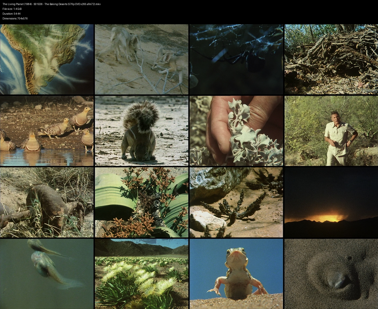378x309 pixels.
Task: Select the field of pale yellow flowers thumbnail
Action: [x=141, y=274]
